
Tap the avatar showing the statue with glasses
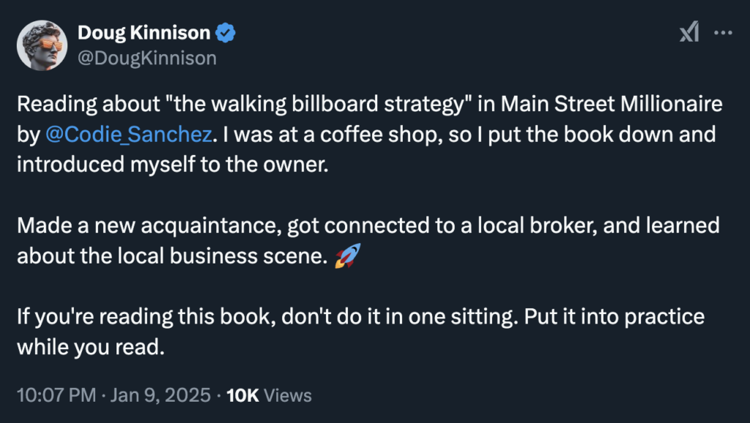pos(42,45)
